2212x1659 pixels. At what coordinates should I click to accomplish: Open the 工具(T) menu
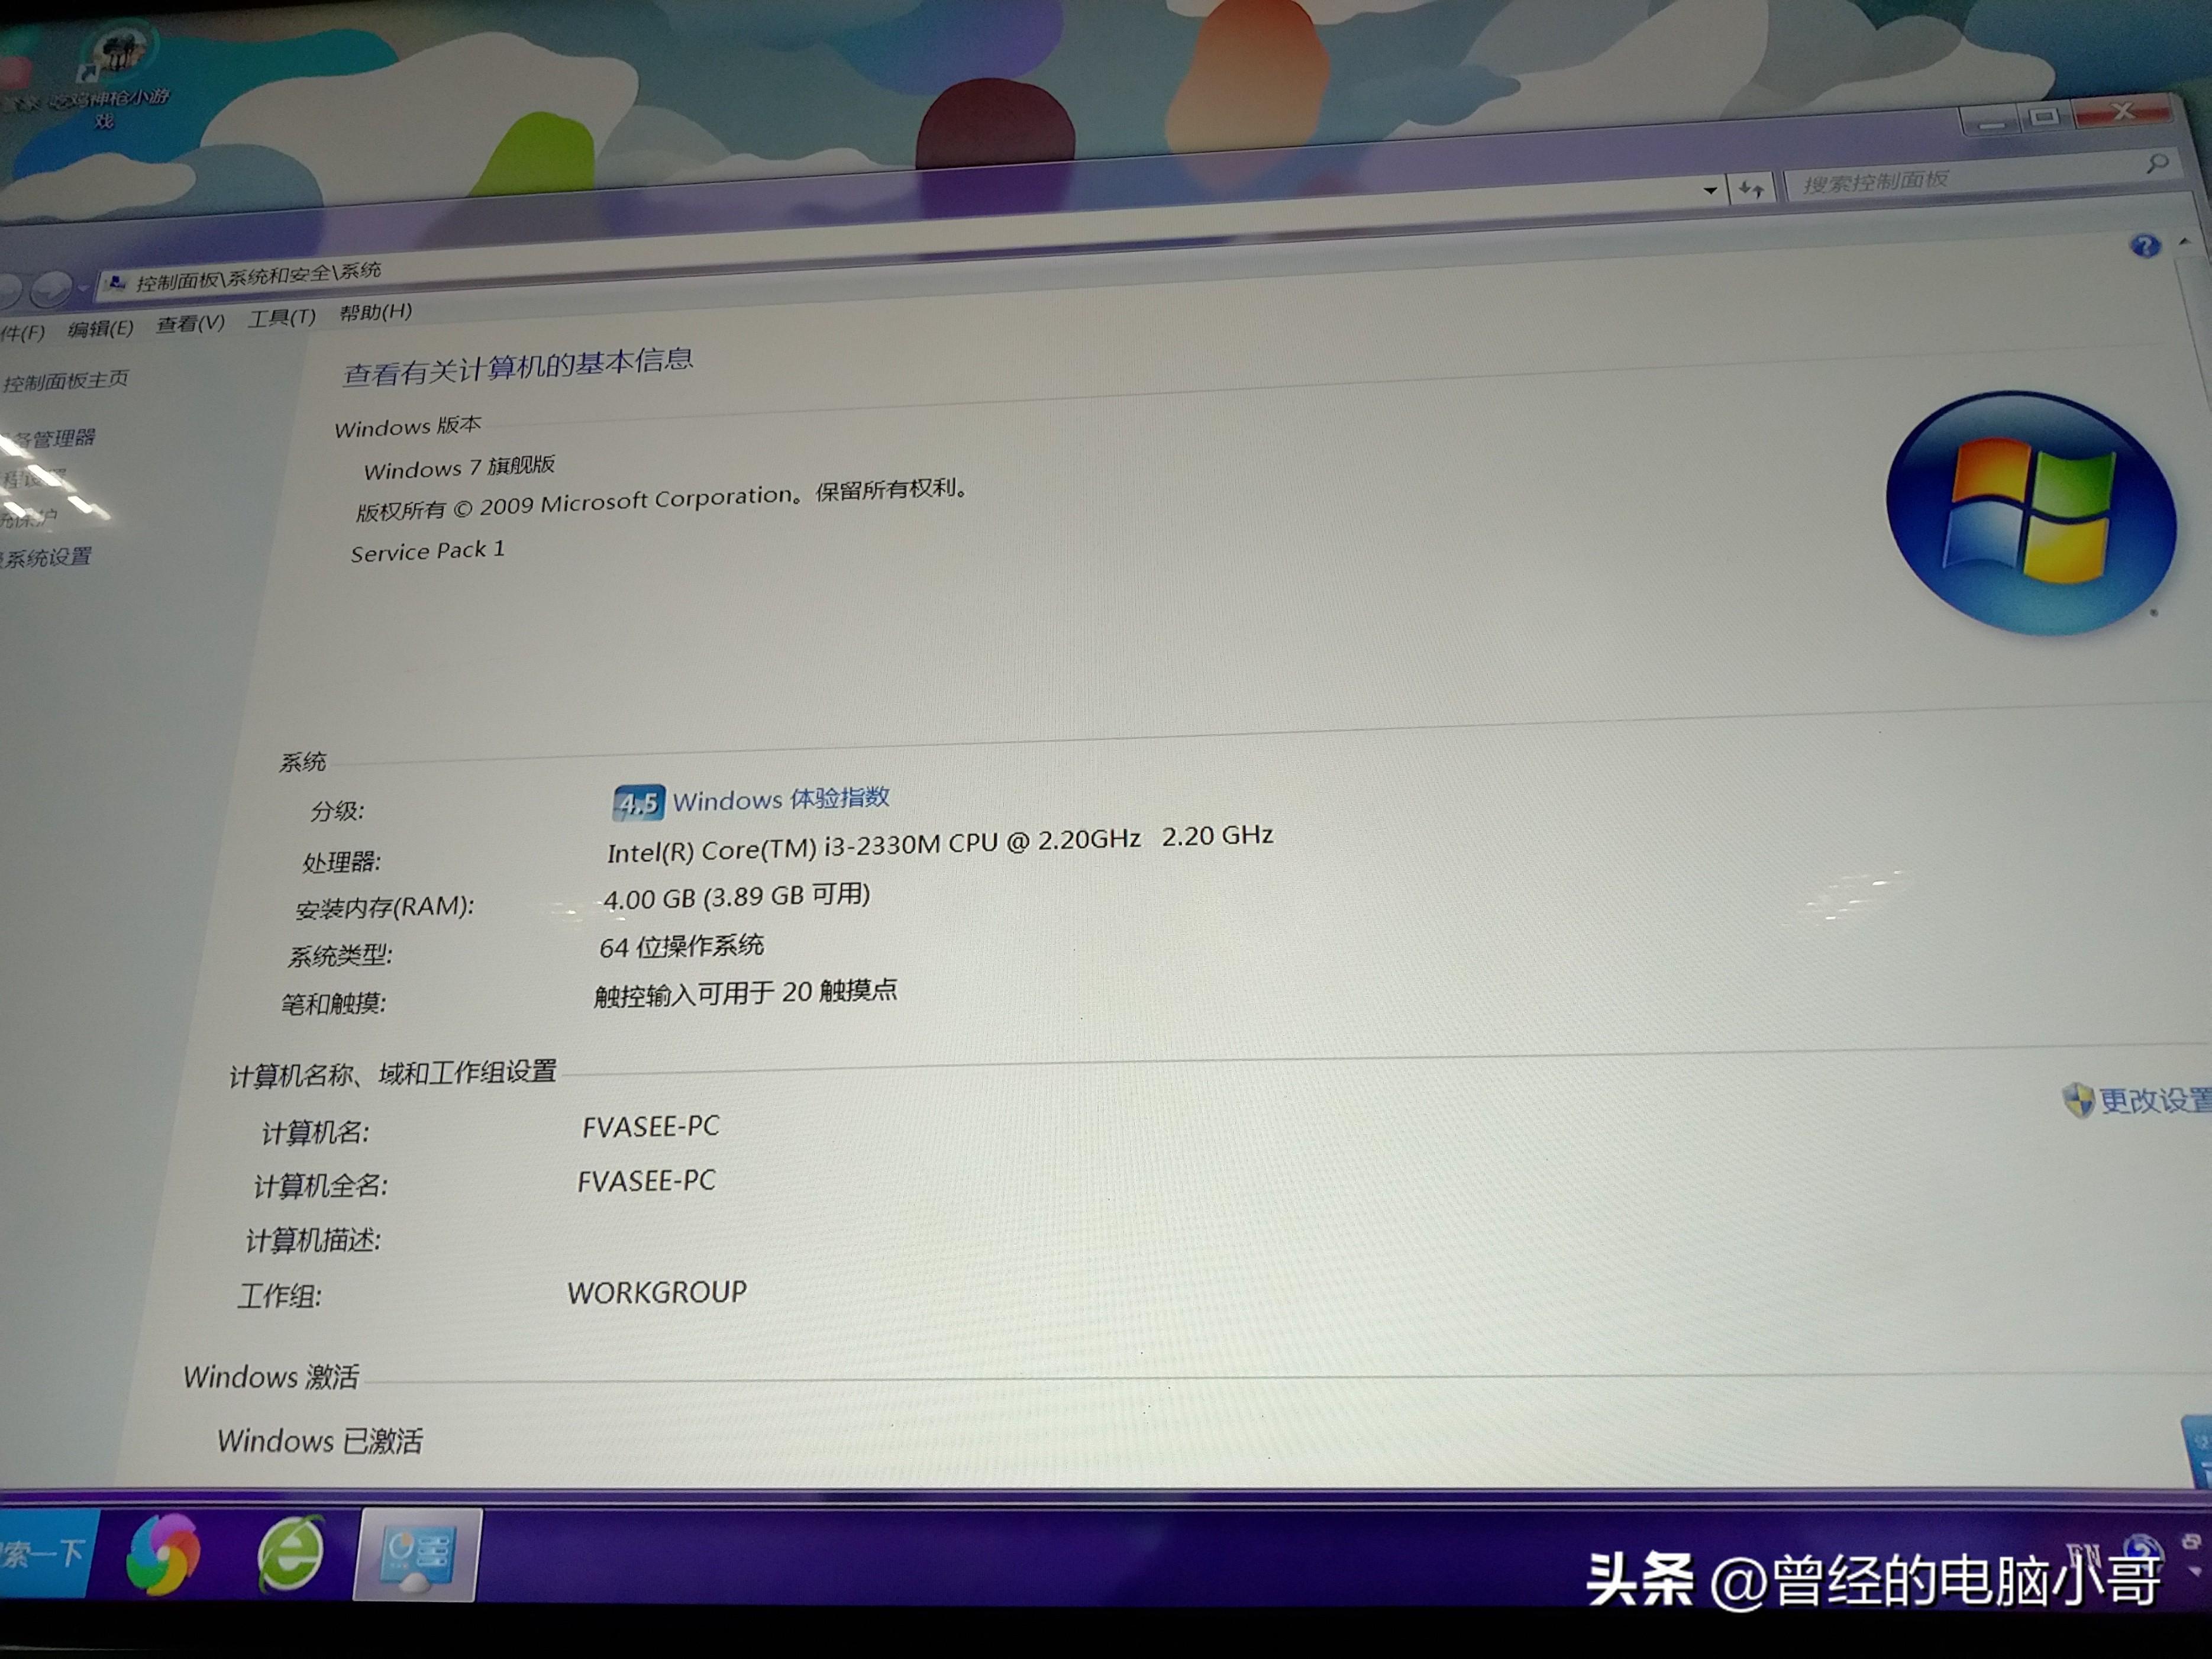pyautogui.click(x=282, y=318)
